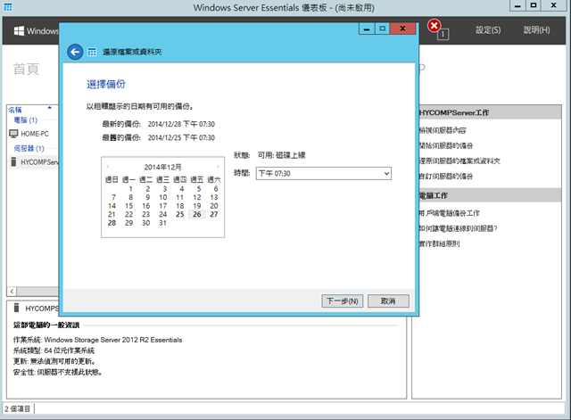The height and width of the screenshot is (420, 571).
Task: Close the restore wizard with red X
Action: (402, 29)
